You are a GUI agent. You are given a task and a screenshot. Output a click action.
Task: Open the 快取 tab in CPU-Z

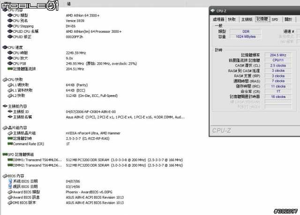[x=232, y=19]
